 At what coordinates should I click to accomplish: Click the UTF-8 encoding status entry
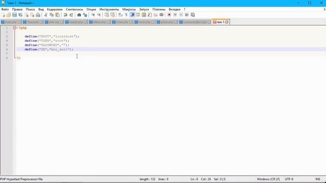coord(289,179)
